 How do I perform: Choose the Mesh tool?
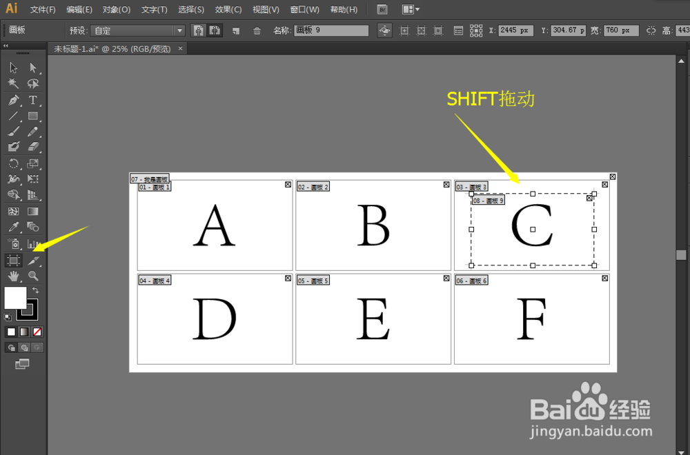(13, 212)
